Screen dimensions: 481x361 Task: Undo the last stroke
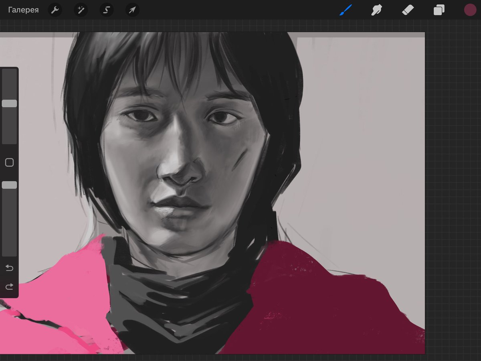(9, 268)
